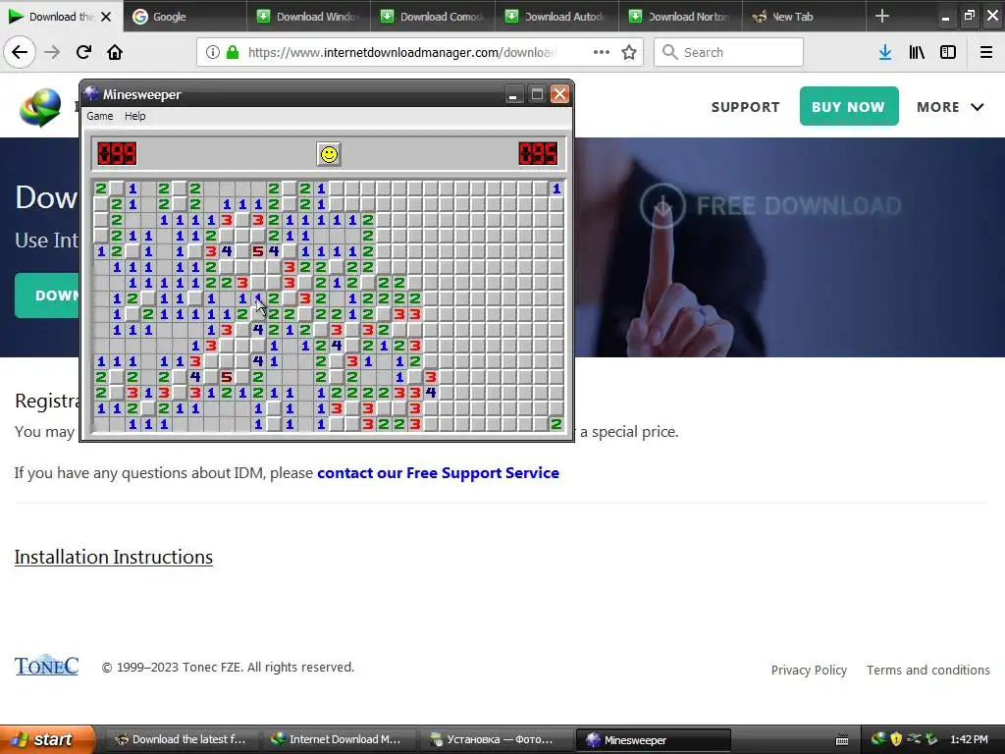
Task: Open the Firefox hamburger menu
Action: 986,53
